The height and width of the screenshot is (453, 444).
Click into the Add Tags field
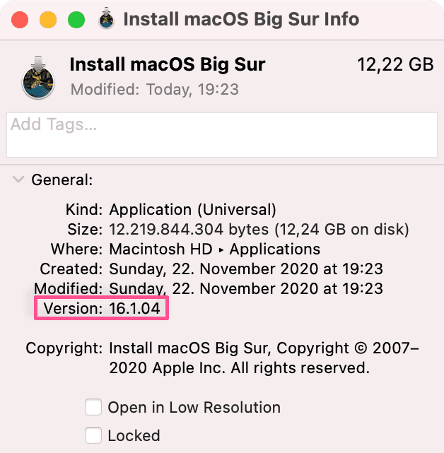[x=222, y=135]
